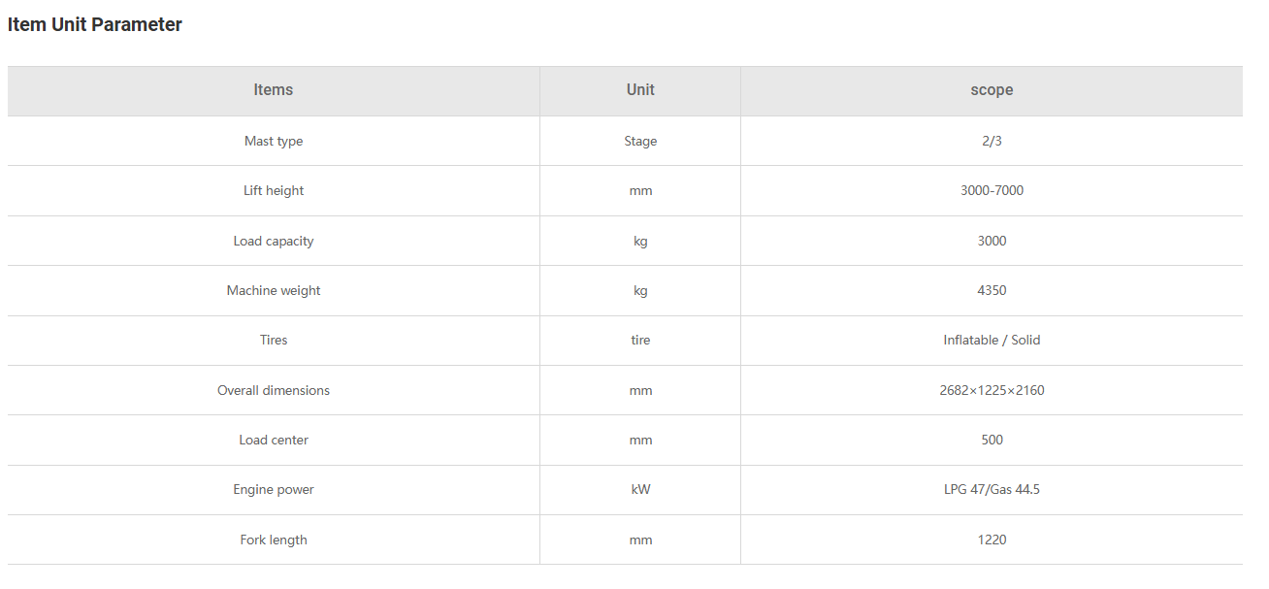Image resolution: width=1269 pixels, height=589 pixels.
Task: Click the Mast type row label
Action: click(x=274, y=141)
